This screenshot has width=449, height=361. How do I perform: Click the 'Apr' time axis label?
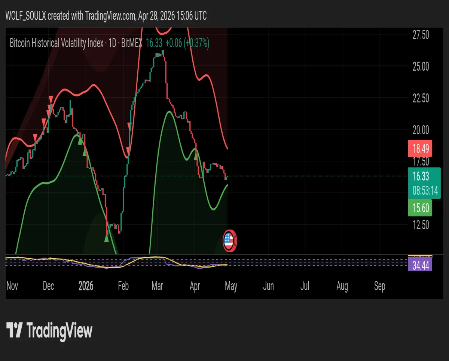(x=195, y=286)
